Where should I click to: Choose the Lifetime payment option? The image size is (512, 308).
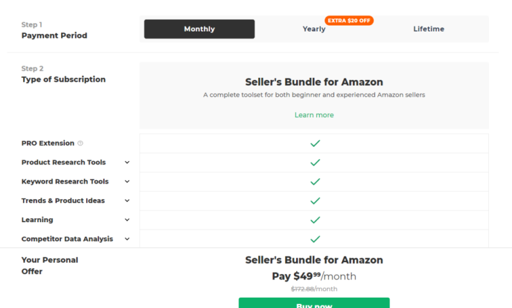coord(429,29)
